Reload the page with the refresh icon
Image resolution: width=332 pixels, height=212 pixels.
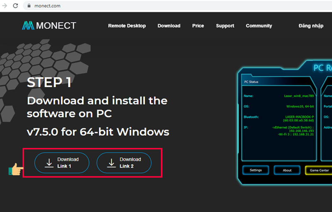15,6
